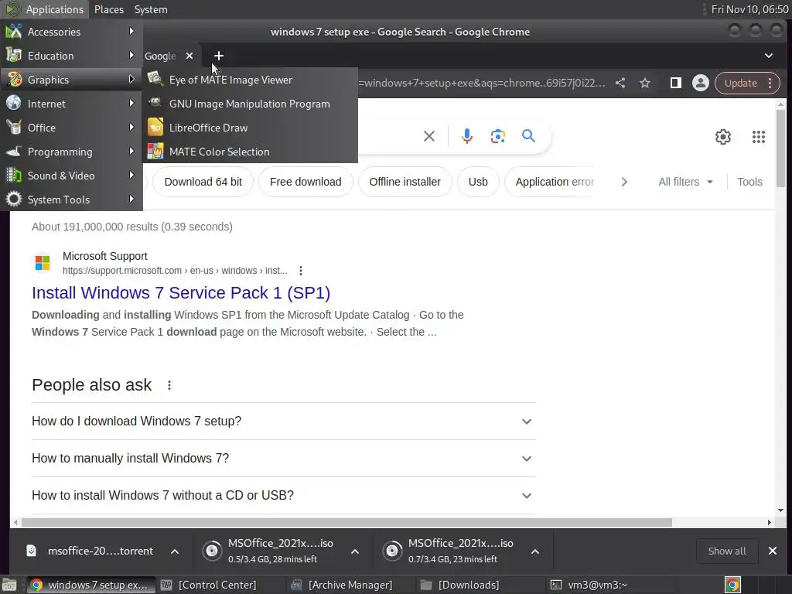This screenshot has height=594, width=792.
Task: Bookmark this page with star icon
Action: pyautogui.click(x=645, y=83)
